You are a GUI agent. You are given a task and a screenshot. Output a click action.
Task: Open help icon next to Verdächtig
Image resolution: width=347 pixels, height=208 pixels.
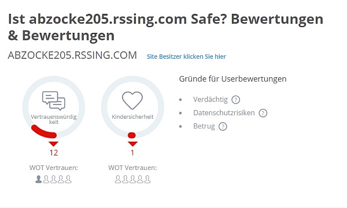(236, 100)
